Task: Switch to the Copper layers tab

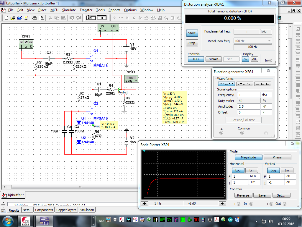Action: point(66,210)
